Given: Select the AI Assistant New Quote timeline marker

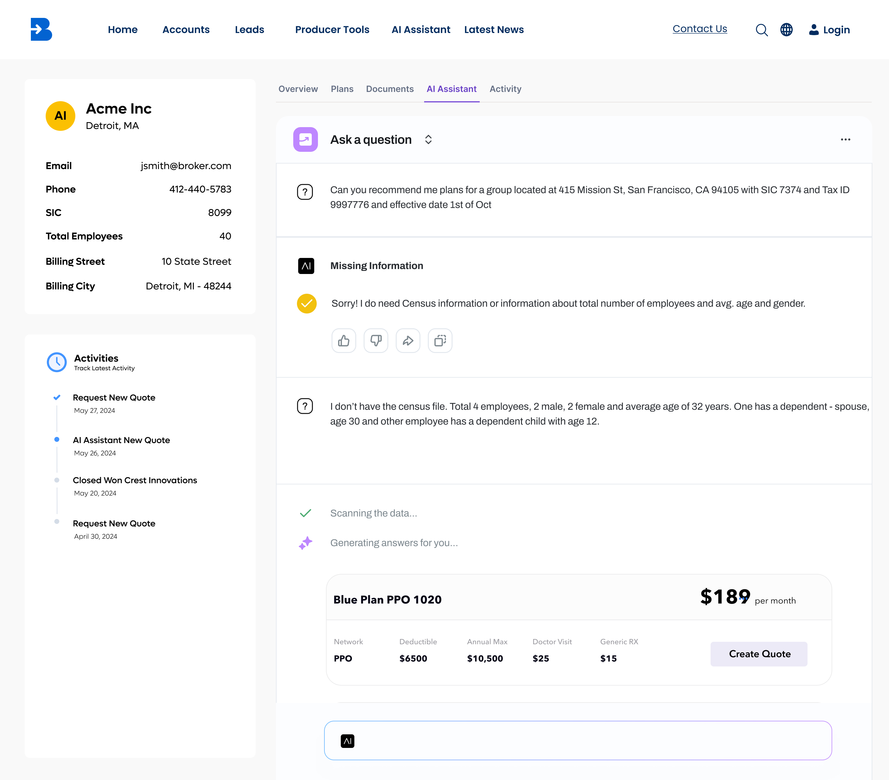Looking at the screenshot, I should [56, 440].
